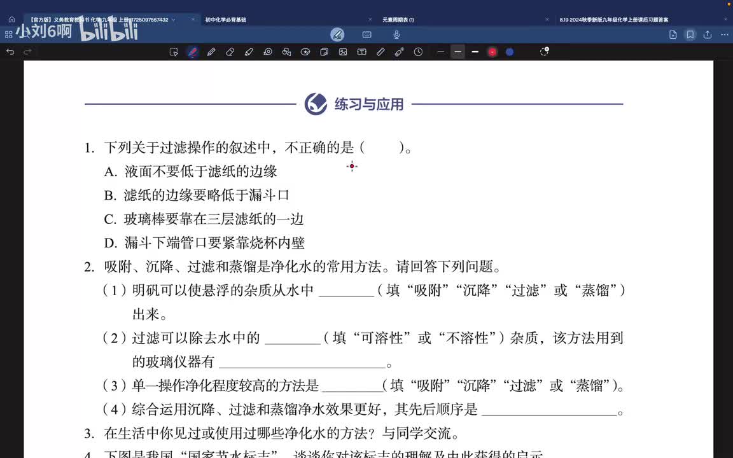Switch to keyboard typing mode
This screenshot has height=458, width=733.
point(367,34)
